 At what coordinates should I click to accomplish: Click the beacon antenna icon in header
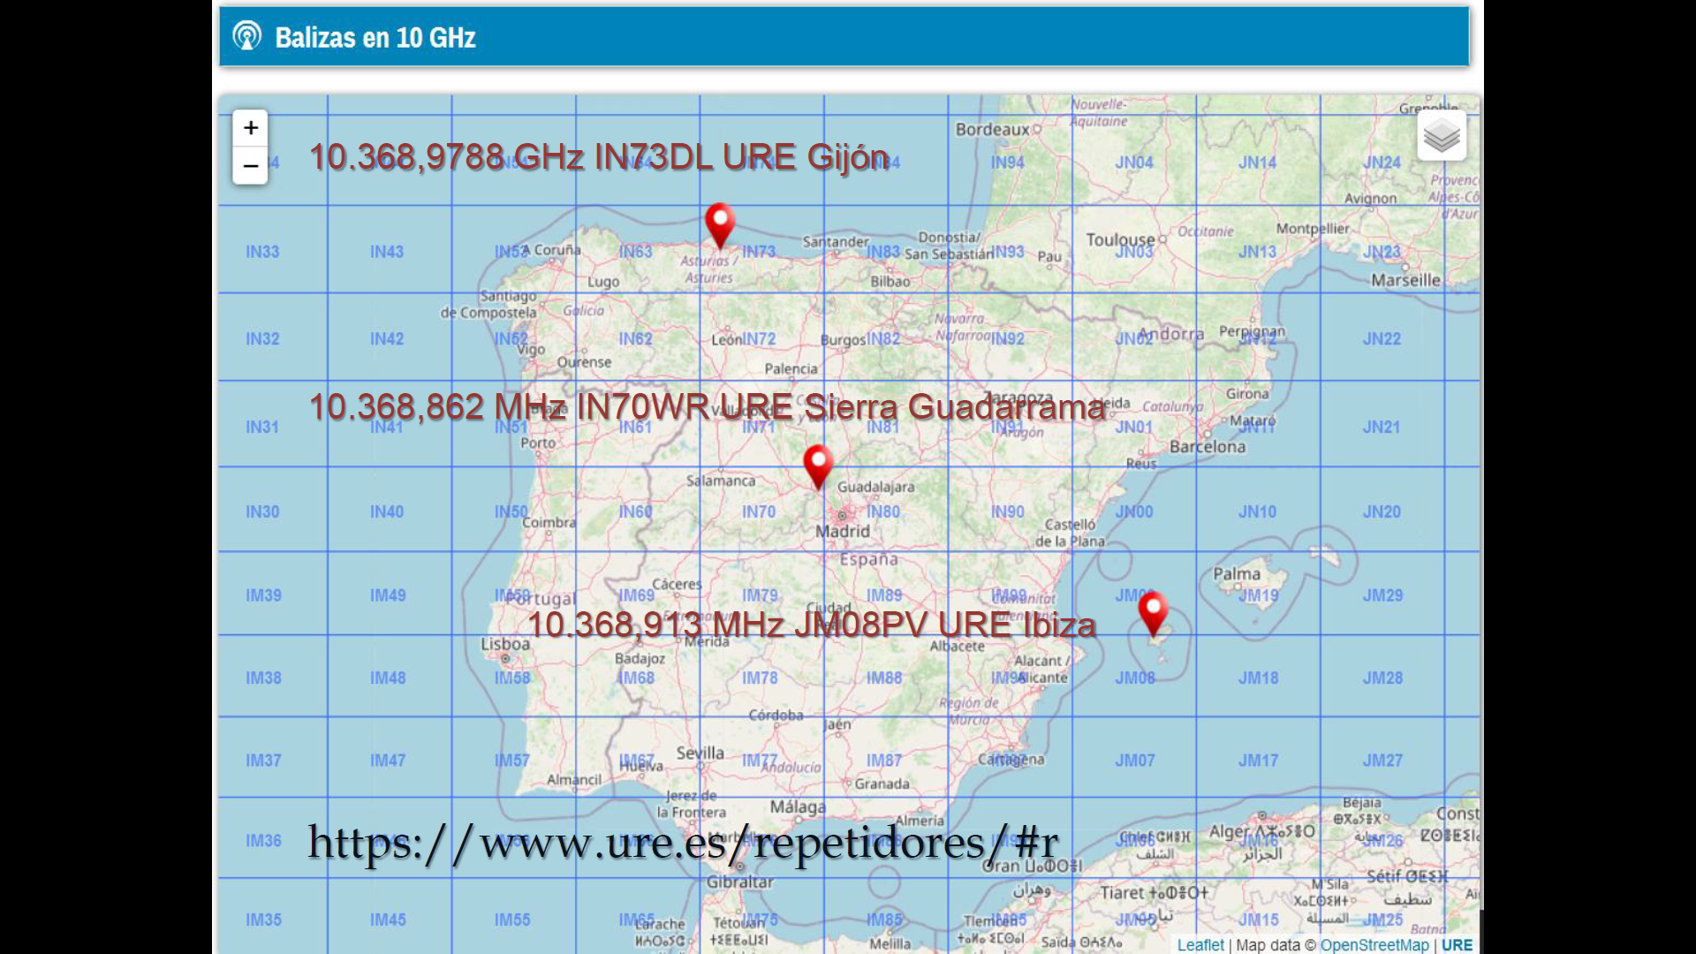(x=247, y=36)
